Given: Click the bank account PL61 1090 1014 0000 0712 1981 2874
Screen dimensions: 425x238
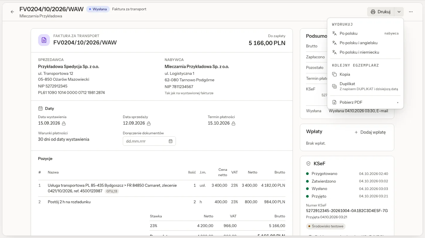Looking at the screenshot, I should click(71, 92).
